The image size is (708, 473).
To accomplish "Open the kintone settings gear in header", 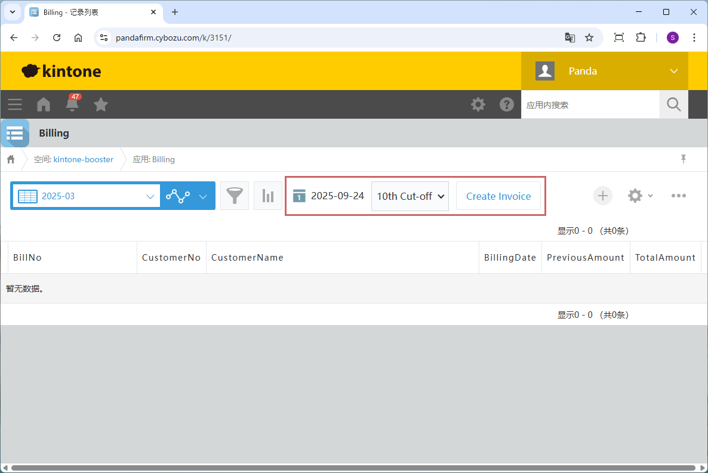I will coord(478,105).
